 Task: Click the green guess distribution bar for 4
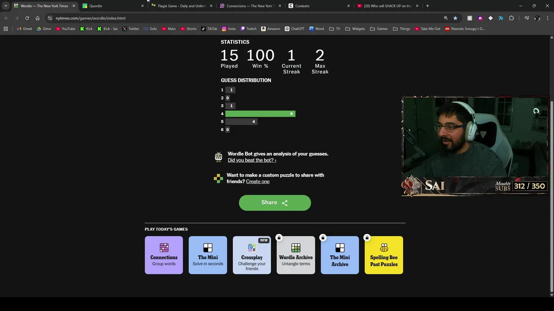(260, 114)
